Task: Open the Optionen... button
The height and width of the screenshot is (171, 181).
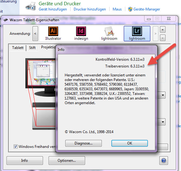Action: click(67, 161)
